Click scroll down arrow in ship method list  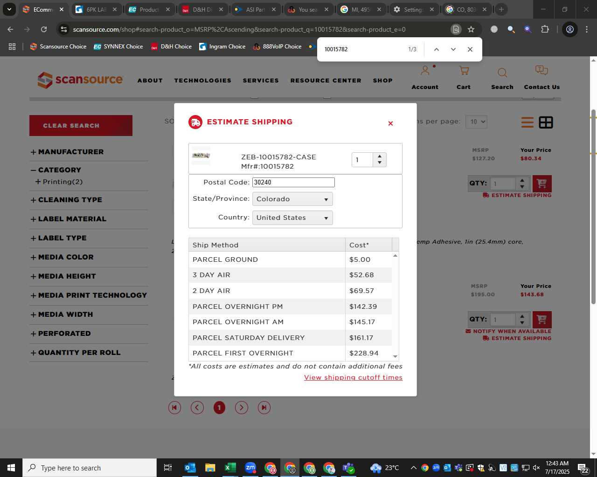pos(395,356)
